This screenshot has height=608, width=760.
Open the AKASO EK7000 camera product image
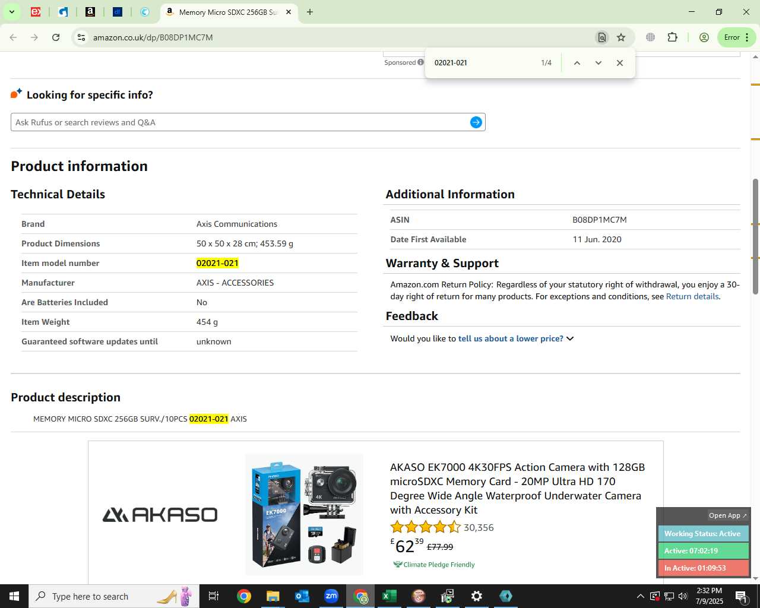pyautogui.click(x=304, y=514)
